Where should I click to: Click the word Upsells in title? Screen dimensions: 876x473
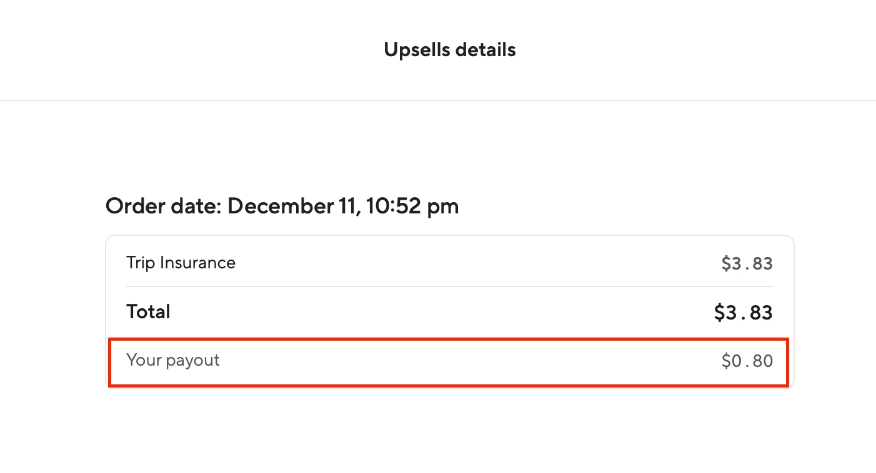click(x=416, y=49)
